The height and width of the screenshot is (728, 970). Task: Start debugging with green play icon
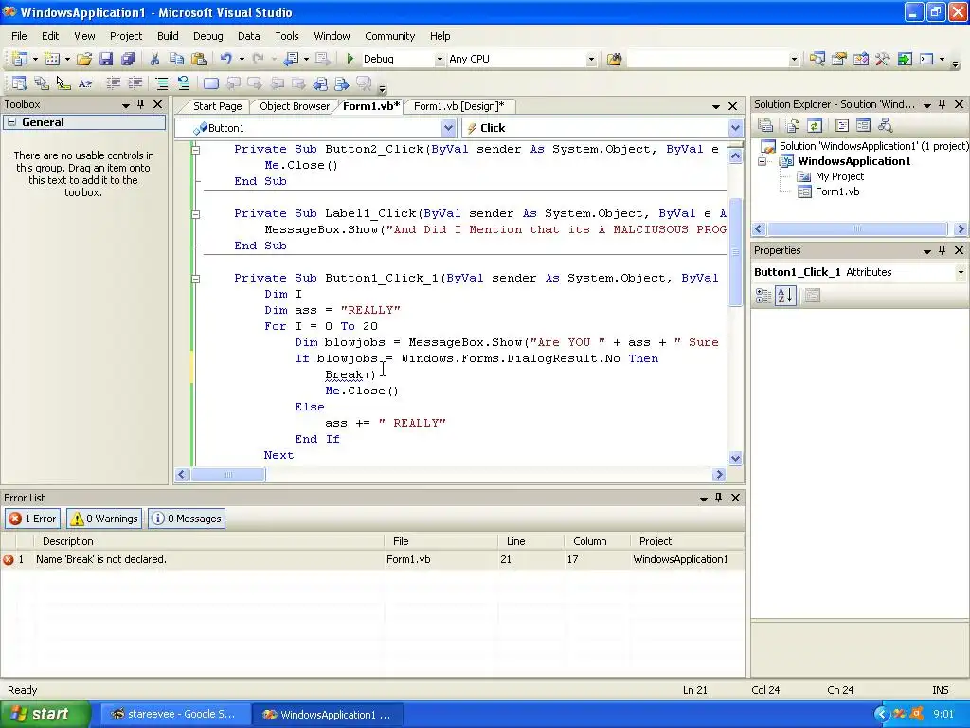point(350,59)
